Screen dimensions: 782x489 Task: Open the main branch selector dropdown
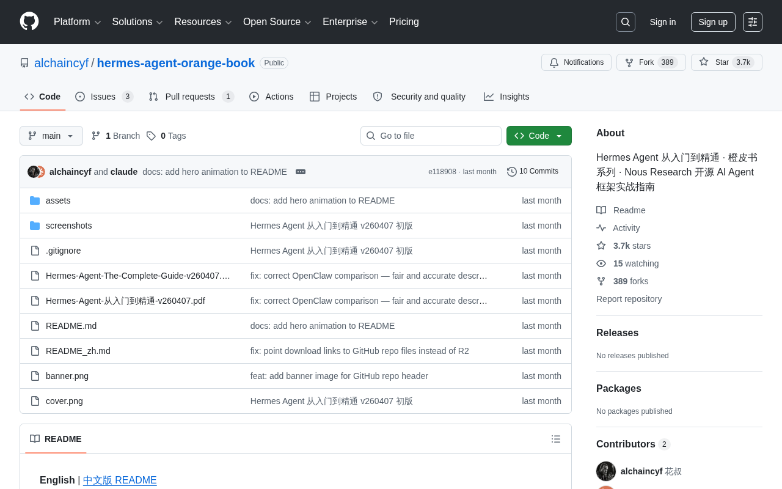tap(51, 136)
